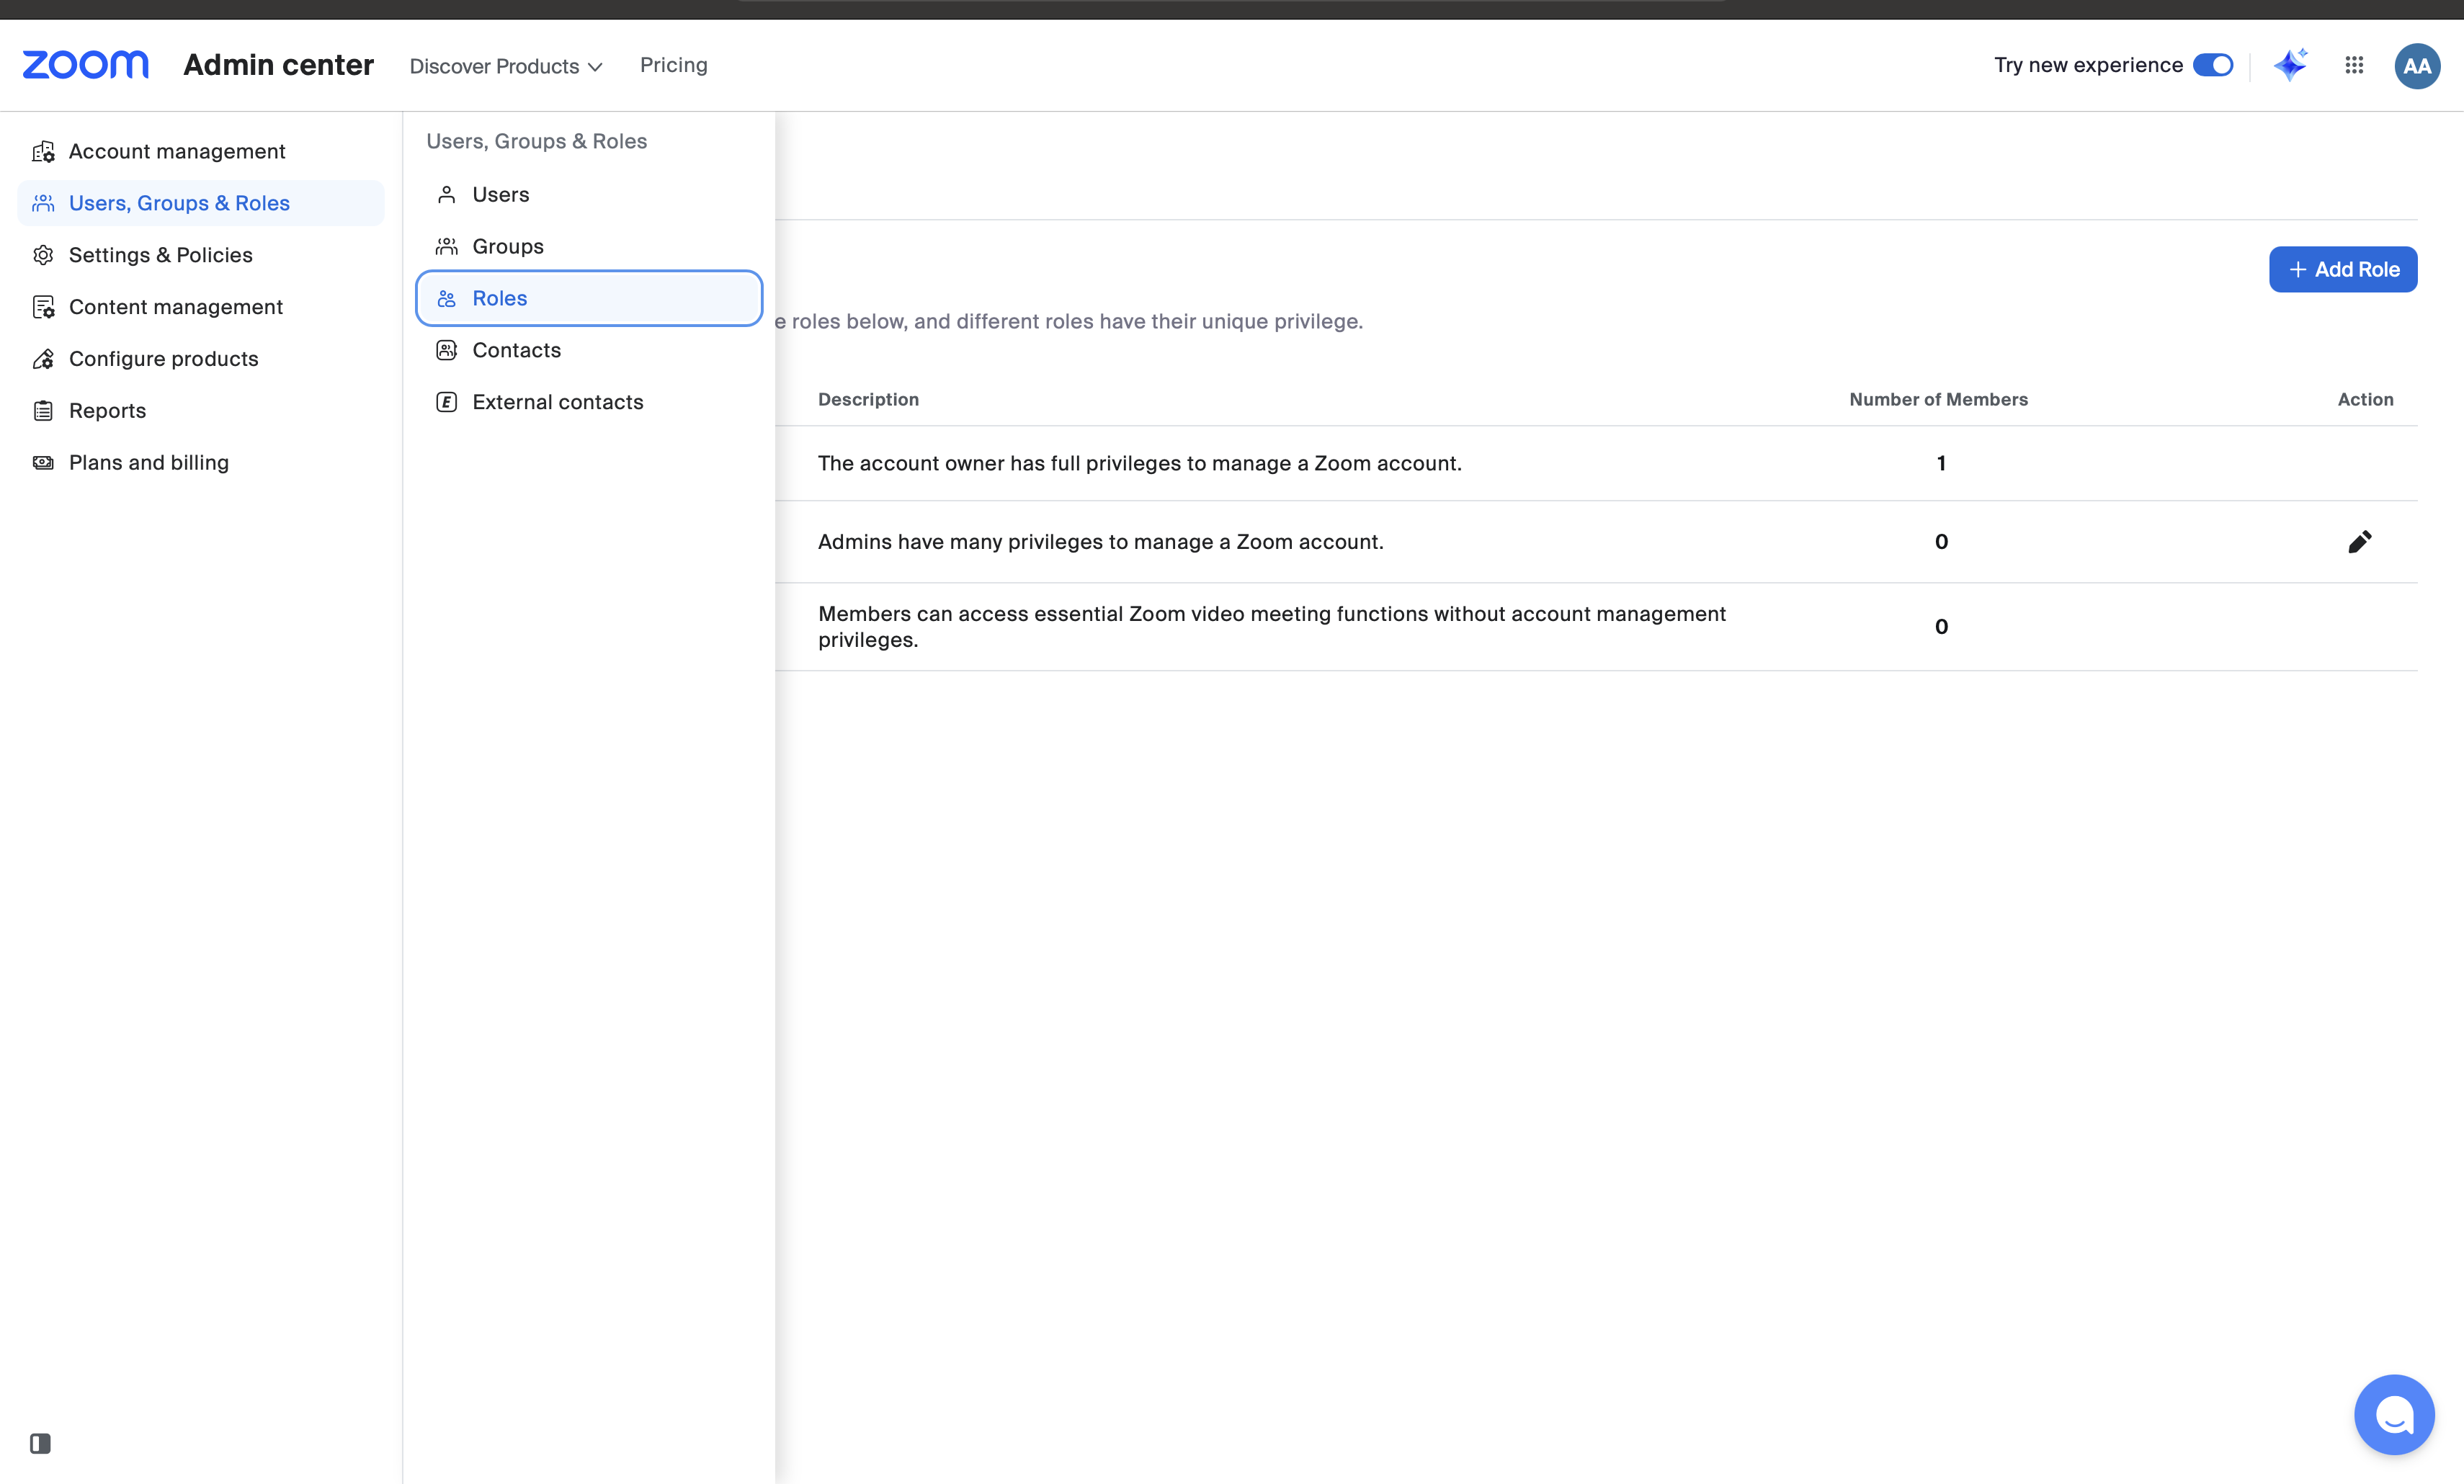The width and height of the screenshot is (2464, 1484).
Task: Open Groups in the submenu
Action: (x=508, y=246)
